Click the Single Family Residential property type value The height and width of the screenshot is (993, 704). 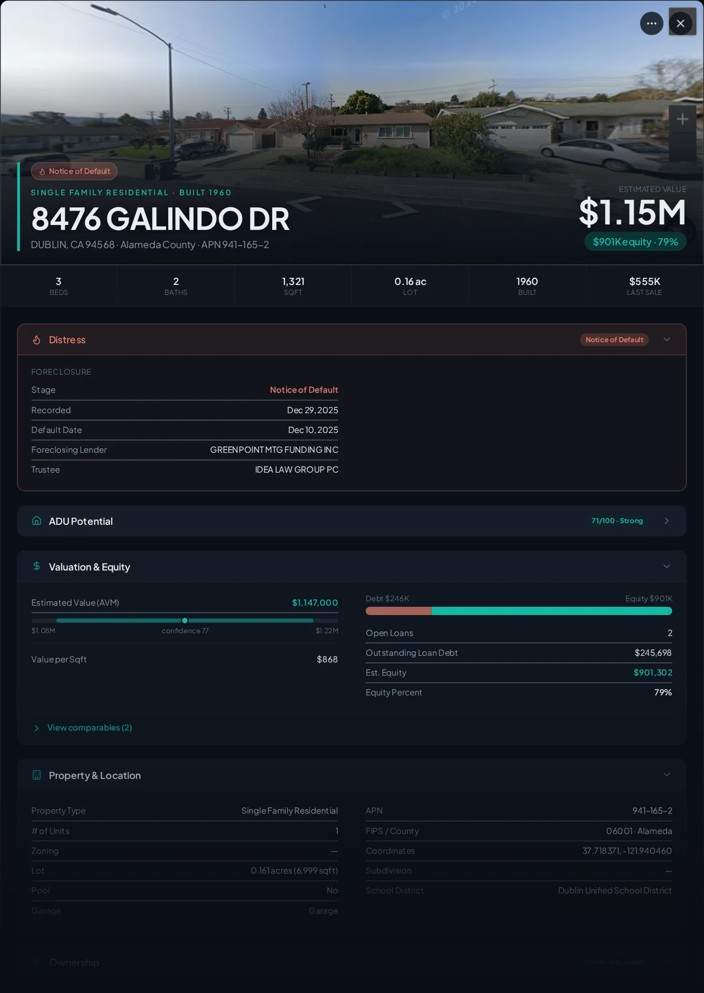click(289, 811)
